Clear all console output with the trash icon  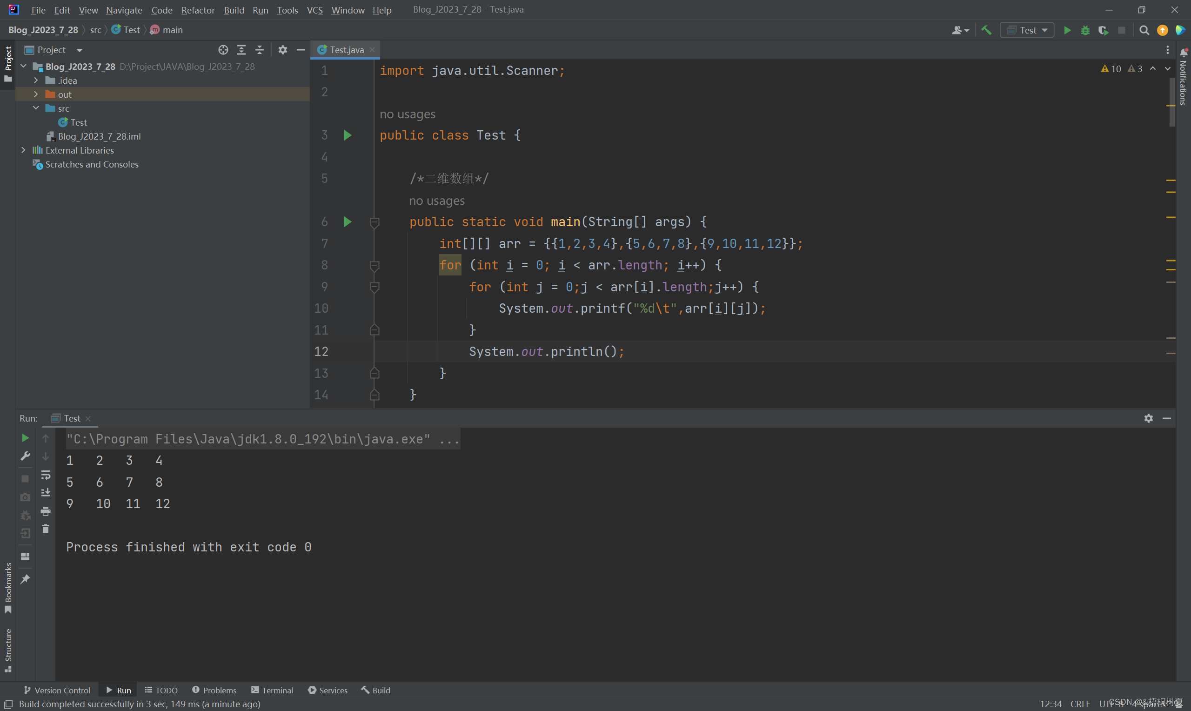pos(46,529)
